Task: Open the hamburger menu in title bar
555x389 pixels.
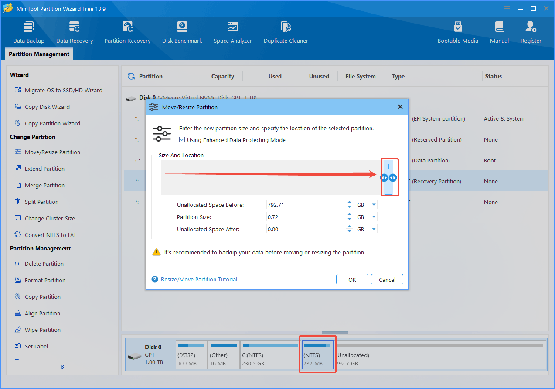Action: coord(507,8)
